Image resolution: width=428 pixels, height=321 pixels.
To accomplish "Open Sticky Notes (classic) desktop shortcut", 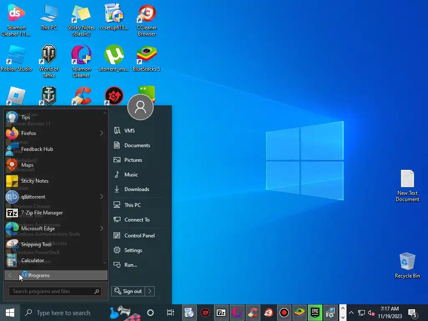I will 81,20.
